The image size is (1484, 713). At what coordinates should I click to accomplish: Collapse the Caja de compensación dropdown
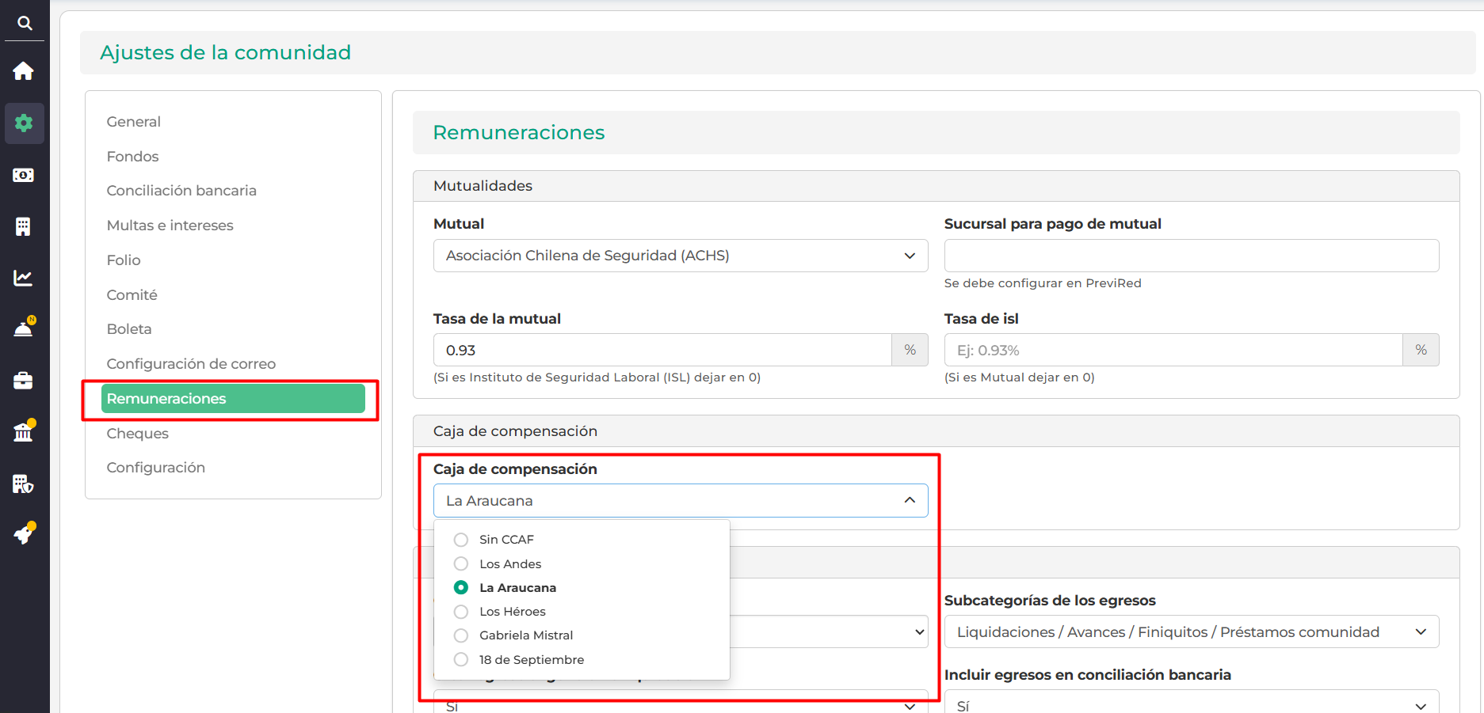(680, 501)
